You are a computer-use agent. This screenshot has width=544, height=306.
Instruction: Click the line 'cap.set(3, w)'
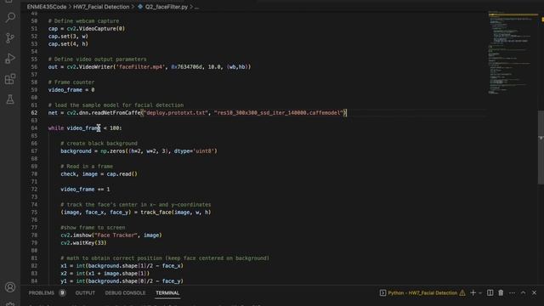pos(68,36)
